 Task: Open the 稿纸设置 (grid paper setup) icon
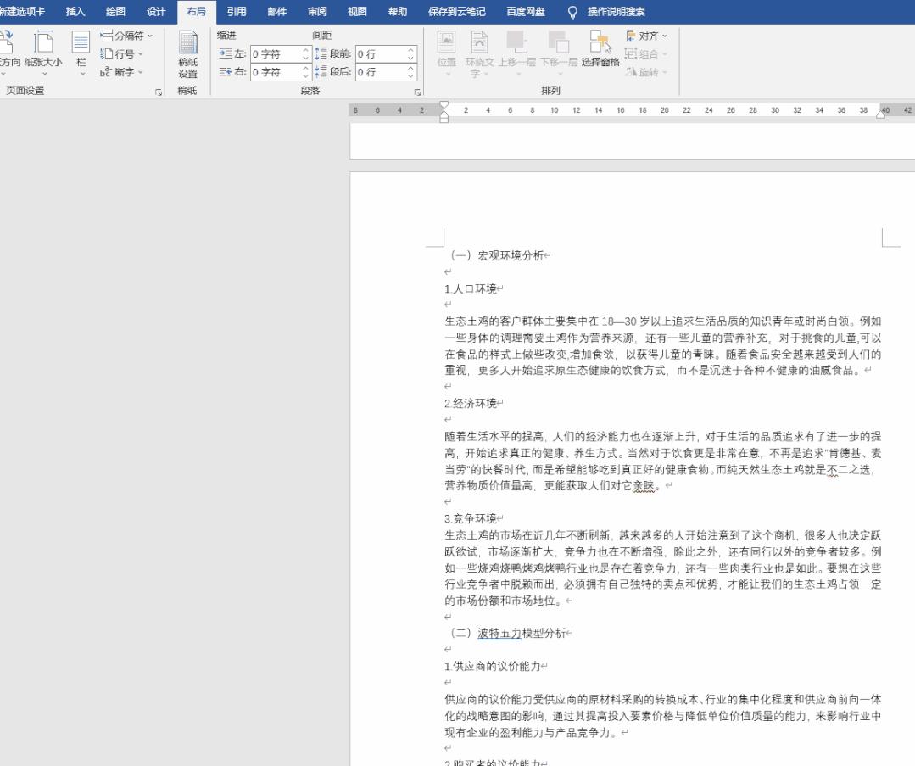[x=188, y=53]
